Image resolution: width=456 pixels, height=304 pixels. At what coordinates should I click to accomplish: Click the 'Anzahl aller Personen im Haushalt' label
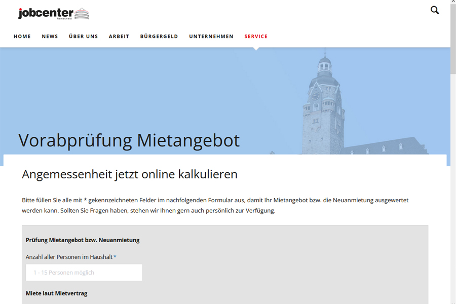click(x=69, y=257)
